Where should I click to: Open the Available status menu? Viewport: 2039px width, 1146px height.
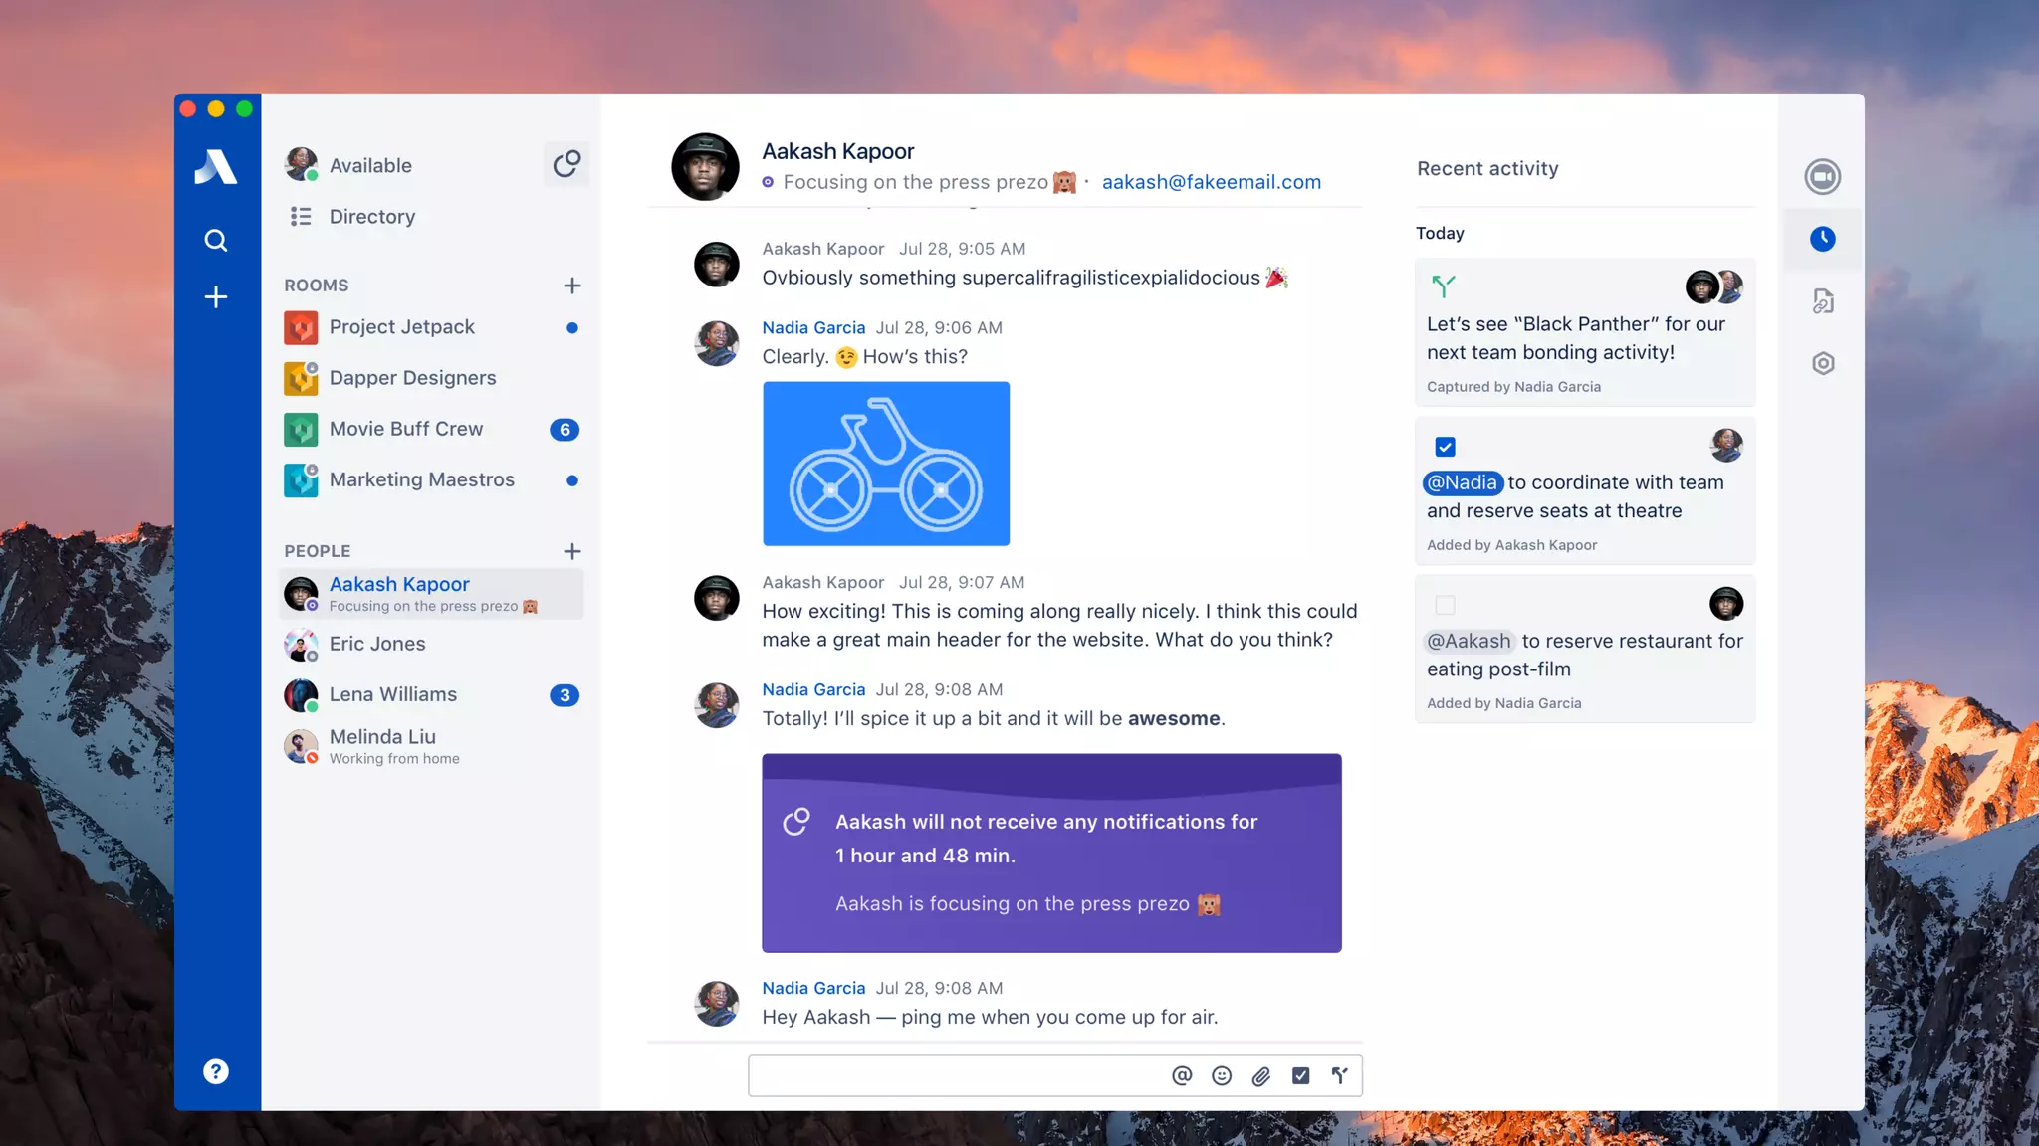[369, 165]
